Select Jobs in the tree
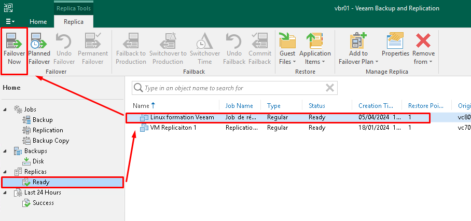This screenshot has height=221, width=471. [x=30, y=109]
